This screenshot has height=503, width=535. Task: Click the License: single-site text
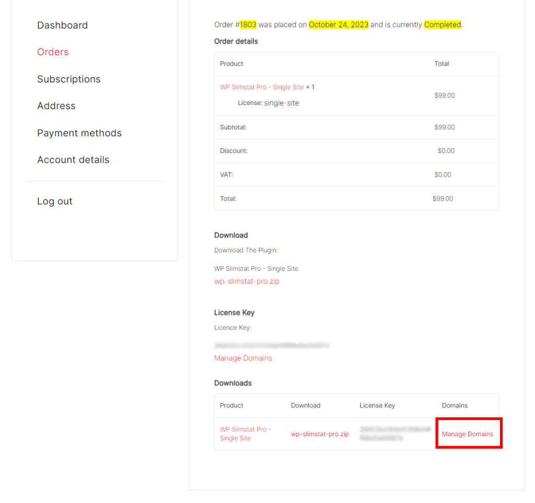point(268,103)
